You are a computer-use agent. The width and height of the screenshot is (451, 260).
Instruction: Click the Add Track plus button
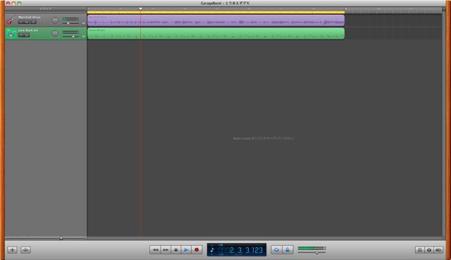(13, 249)
